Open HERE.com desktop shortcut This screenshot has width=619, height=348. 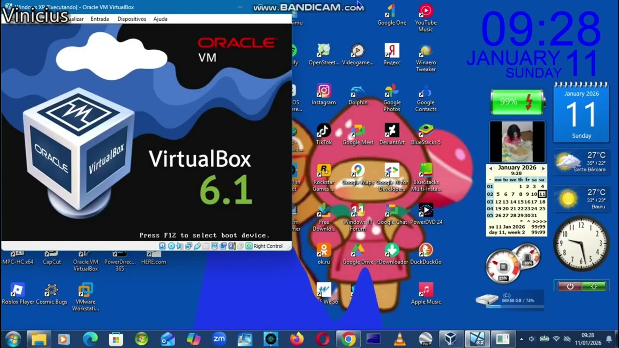click(x=153, y=259)
